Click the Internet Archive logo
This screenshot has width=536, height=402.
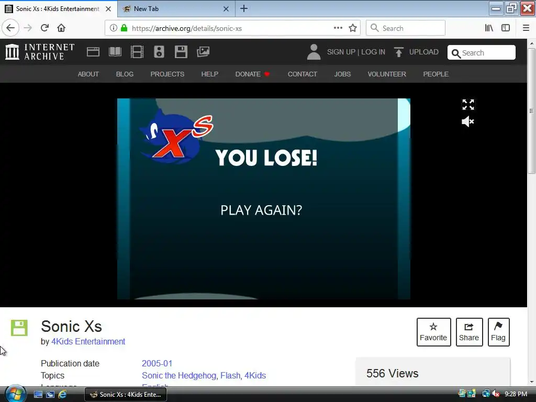point(40,52)
